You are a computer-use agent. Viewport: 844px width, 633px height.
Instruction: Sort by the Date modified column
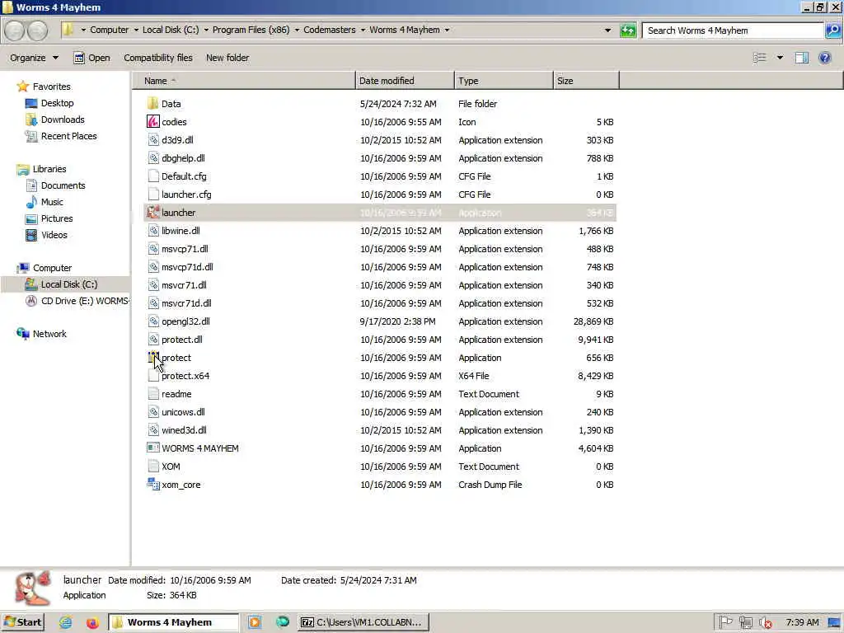[x=405, y=81]
